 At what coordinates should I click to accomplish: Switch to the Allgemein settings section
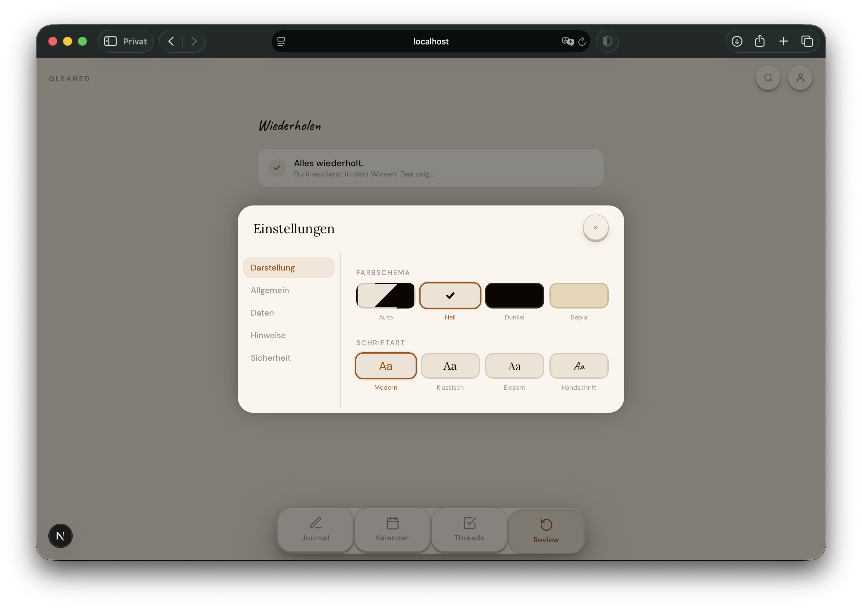tap(289, 290)
